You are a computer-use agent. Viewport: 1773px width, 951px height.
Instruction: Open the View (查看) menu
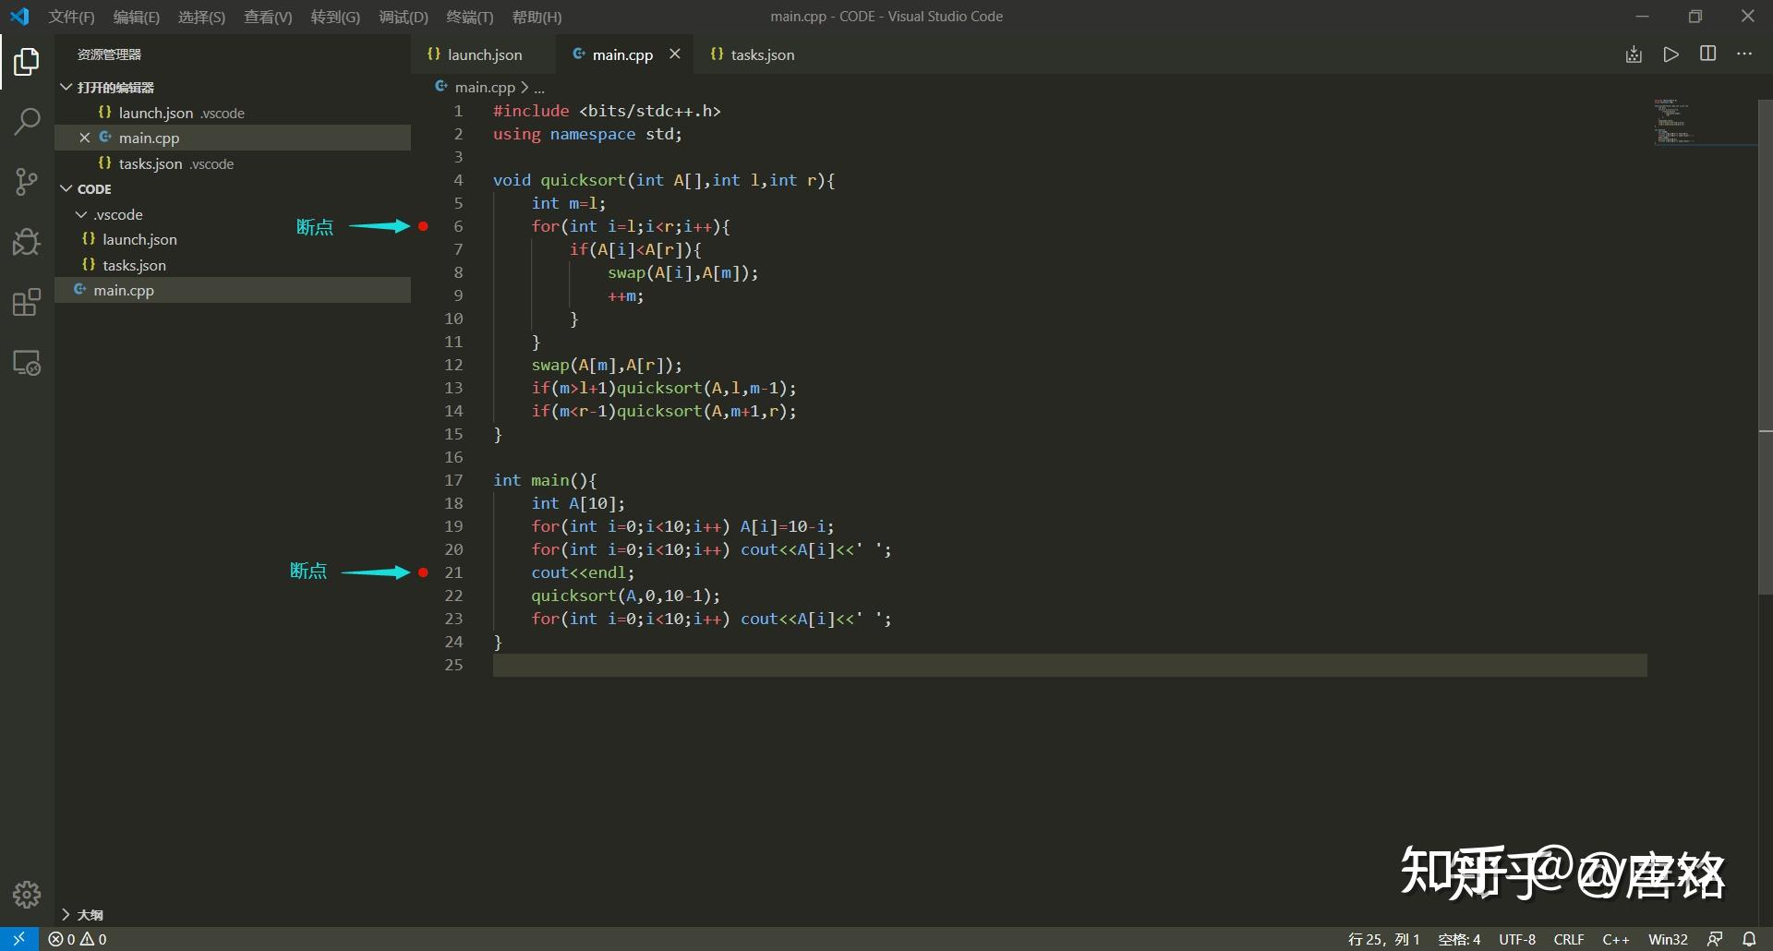268,17
